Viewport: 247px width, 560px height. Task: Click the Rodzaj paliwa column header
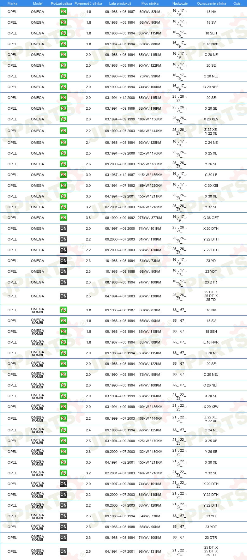(61, 3)
